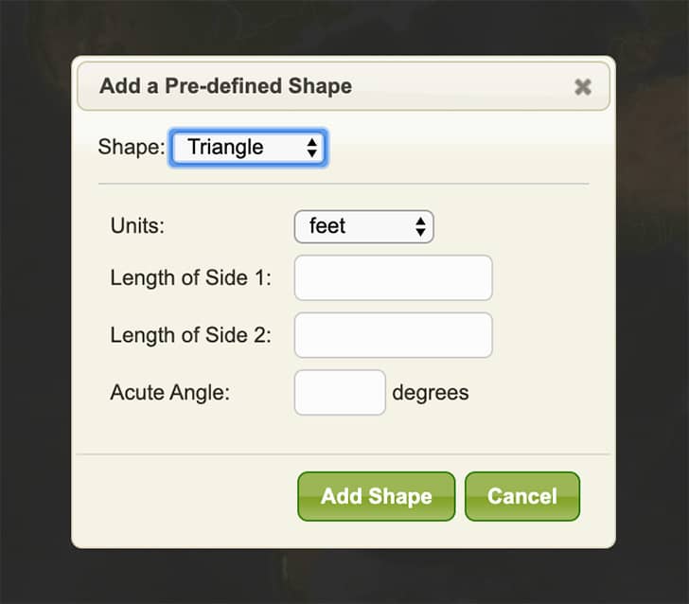Click the 'Length of Side 2:' label

tap(191, 335)
